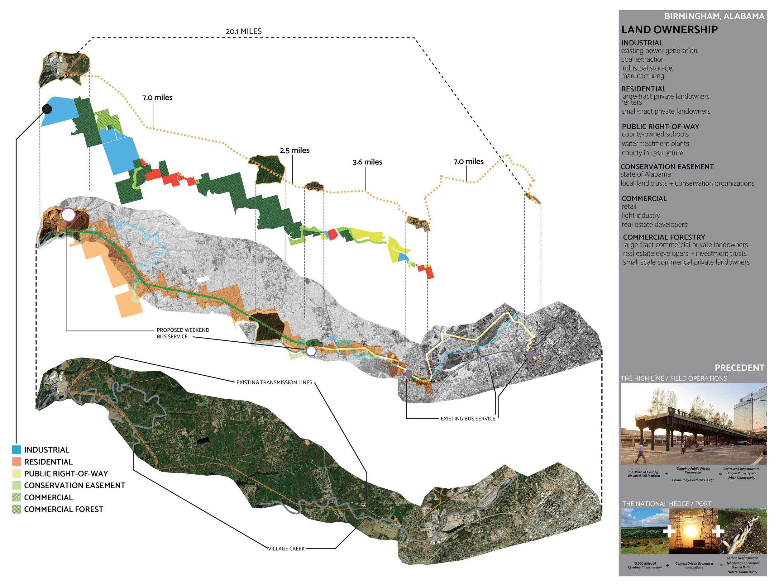Click the Residential salmon legend swatch
Screen dimensions: 779x584
[17, 462]
